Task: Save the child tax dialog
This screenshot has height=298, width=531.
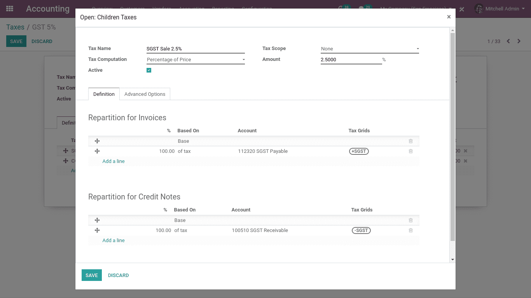Action: click(92, 275)
